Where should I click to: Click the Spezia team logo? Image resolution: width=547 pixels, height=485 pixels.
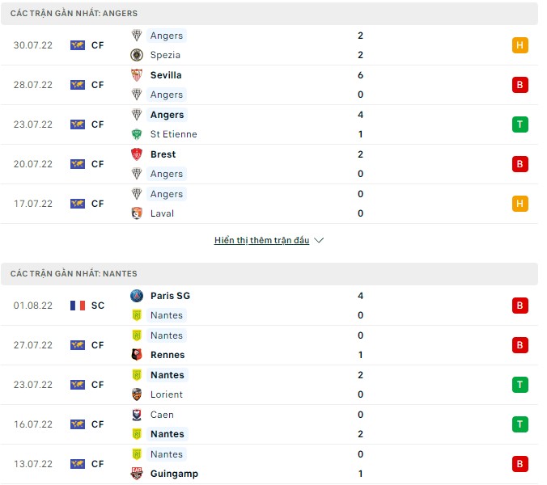point(137,55)
